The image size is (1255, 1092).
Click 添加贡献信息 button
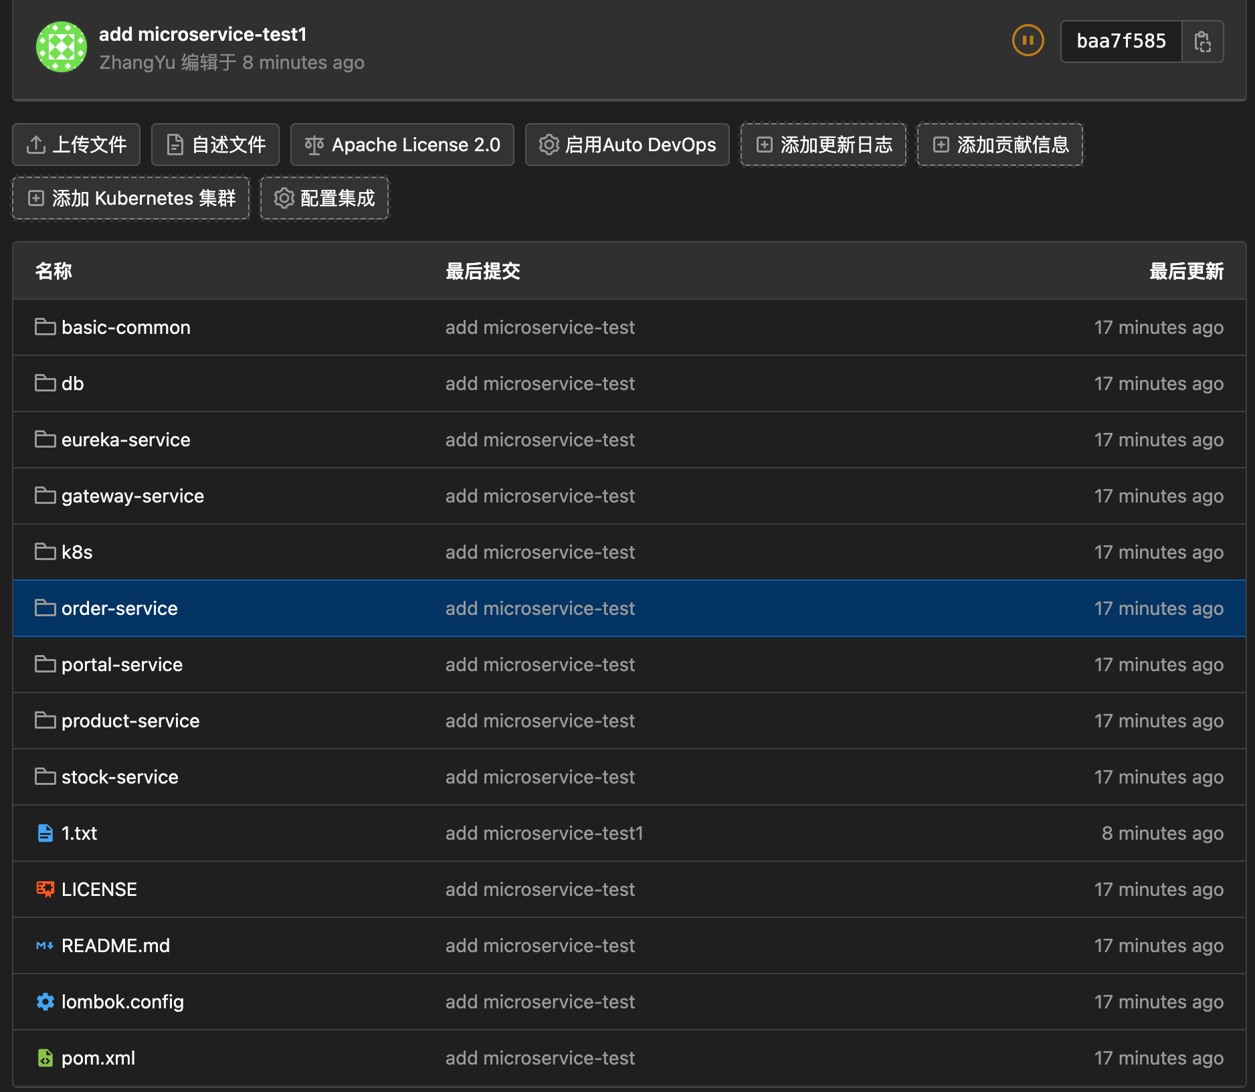(x=1000, y=145)
